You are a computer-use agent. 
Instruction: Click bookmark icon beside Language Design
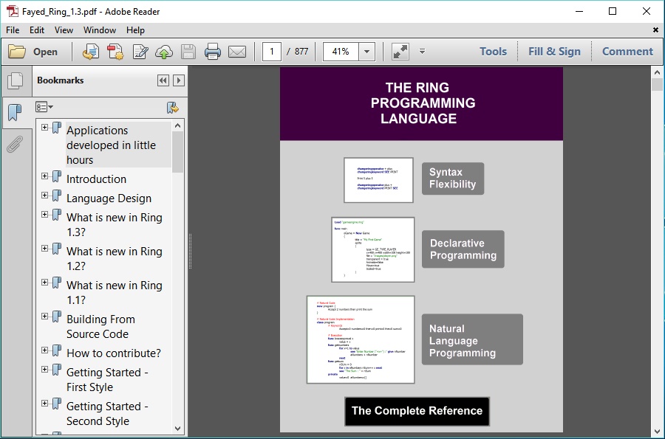coord(57,196)
